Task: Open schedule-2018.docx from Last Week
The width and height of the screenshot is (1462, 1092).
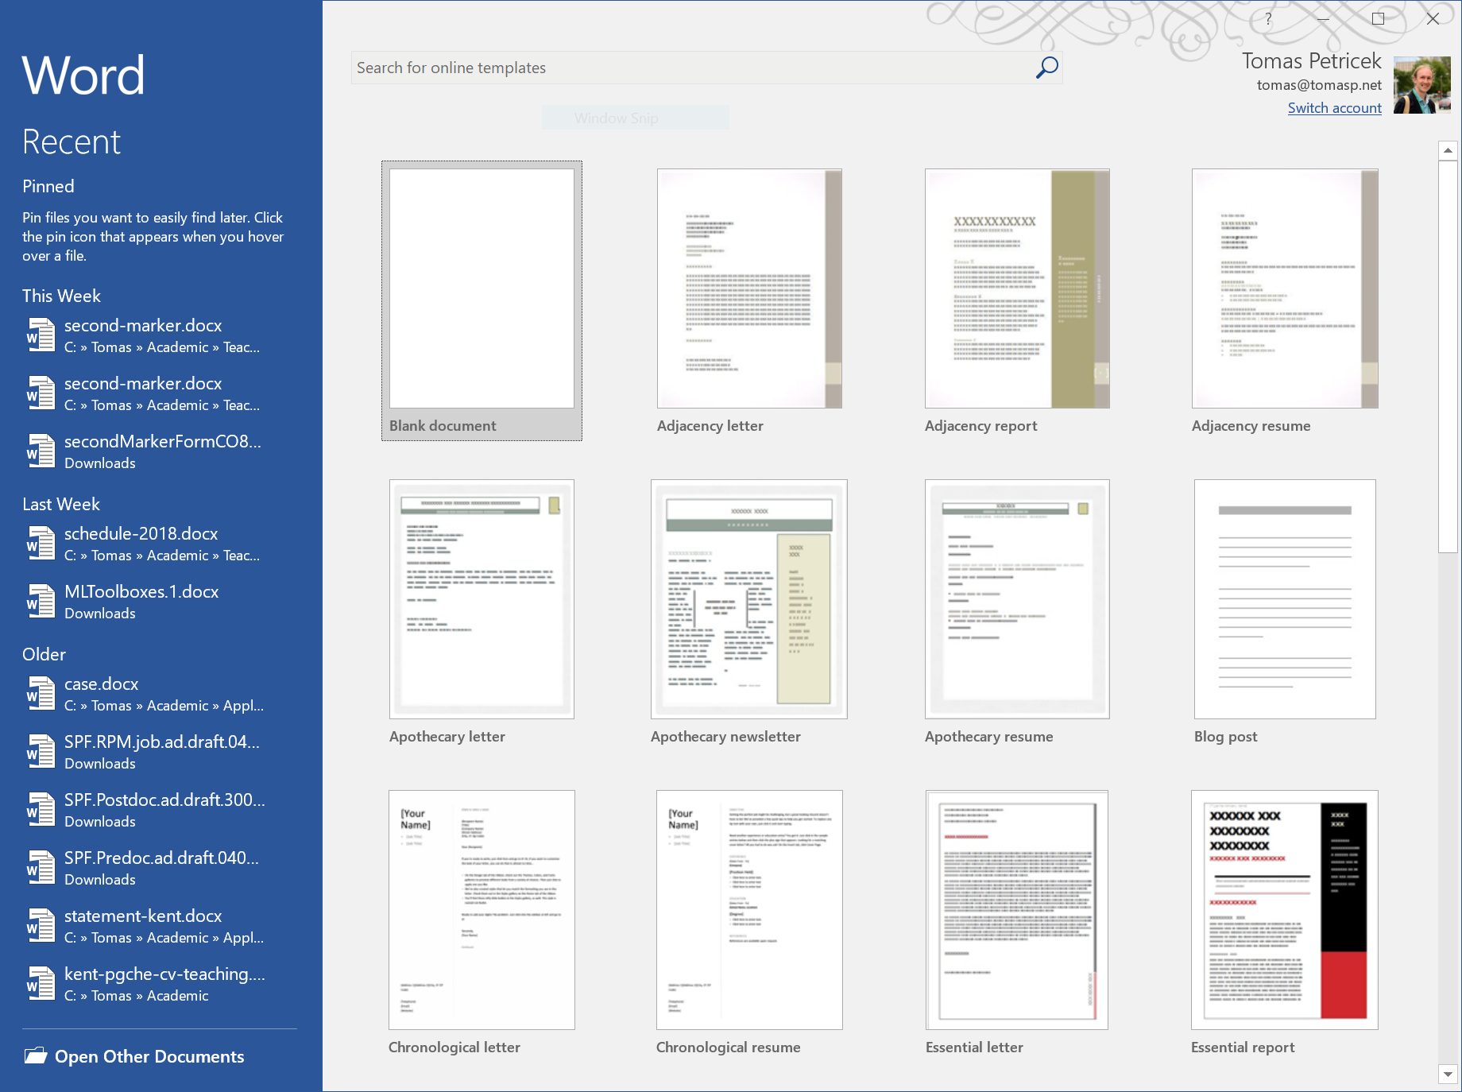Action: pos(161,544)
